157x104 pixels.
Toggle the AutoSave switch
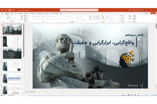[10, 10]
